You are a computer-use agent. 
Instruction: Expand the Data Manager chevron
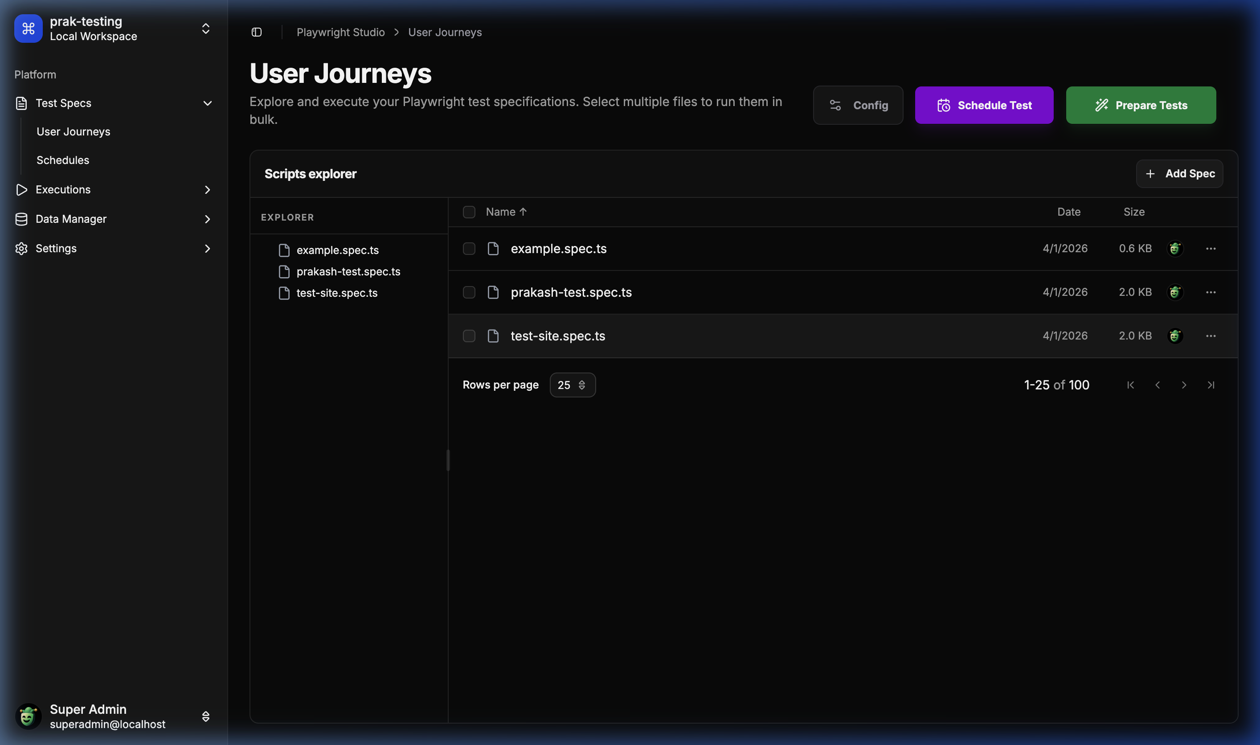pyautogui.click(x=207, y=219)
